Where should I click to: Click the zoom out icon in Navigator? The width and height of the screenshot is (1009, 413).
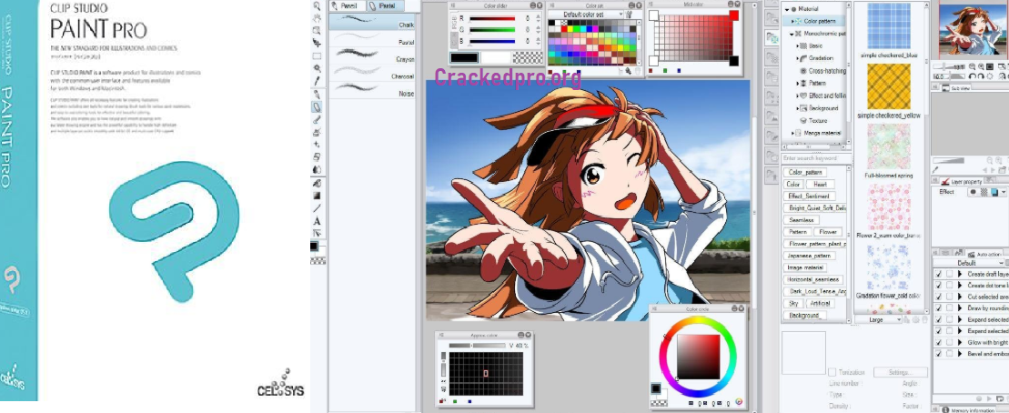(973, 67)
